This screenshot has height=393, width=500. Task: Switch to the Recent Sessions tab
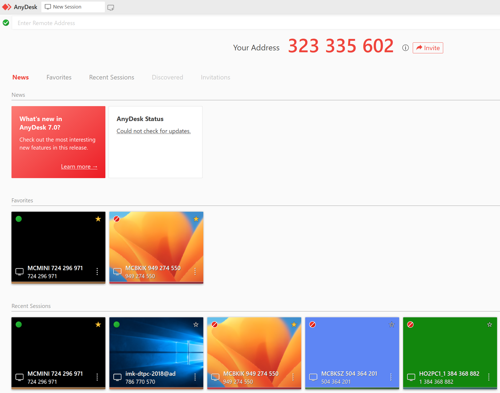pyautogui.click(x=112, y=77)
